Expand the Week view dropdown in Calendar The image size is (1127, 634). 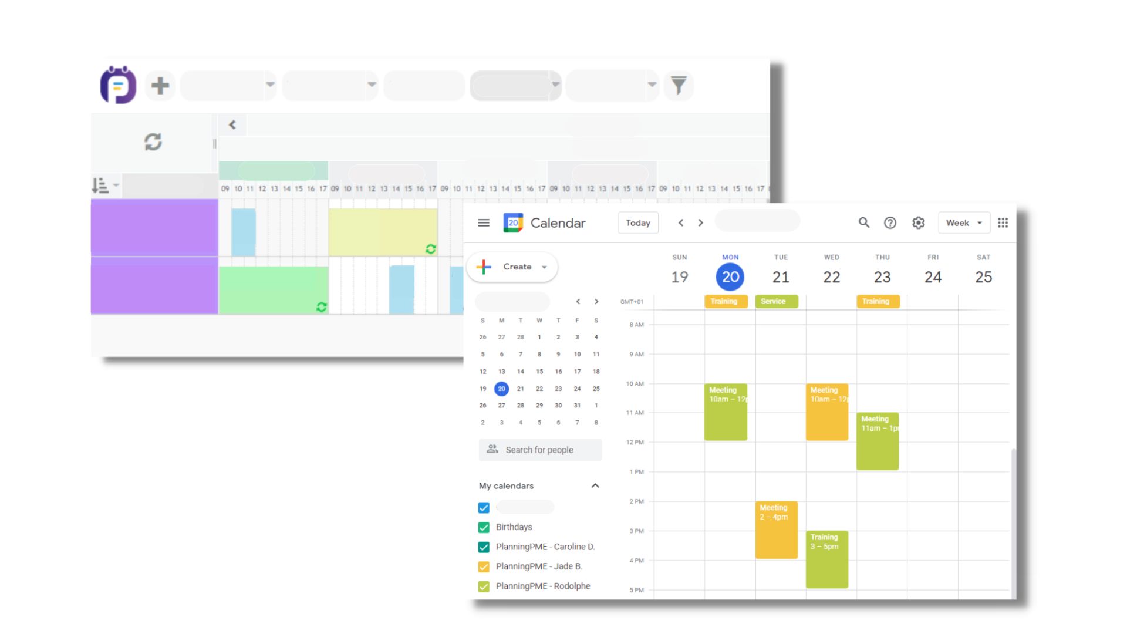click(x=963, y=223)
